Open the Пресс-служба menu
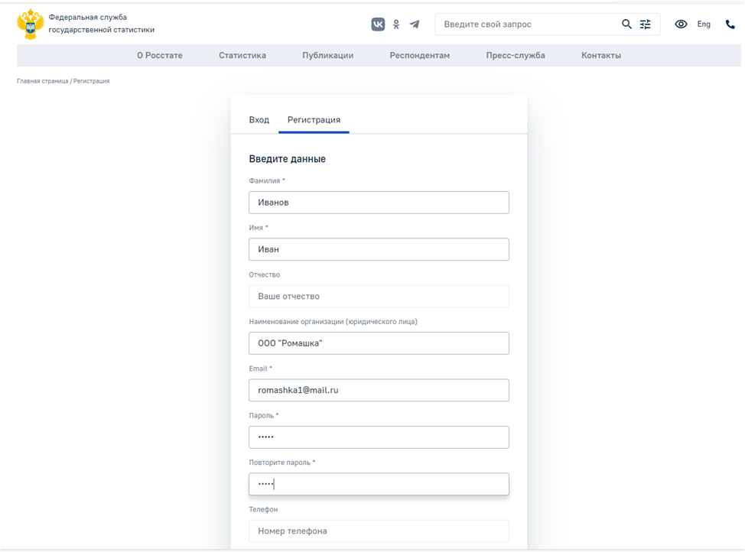 click(x=516, y=55)
